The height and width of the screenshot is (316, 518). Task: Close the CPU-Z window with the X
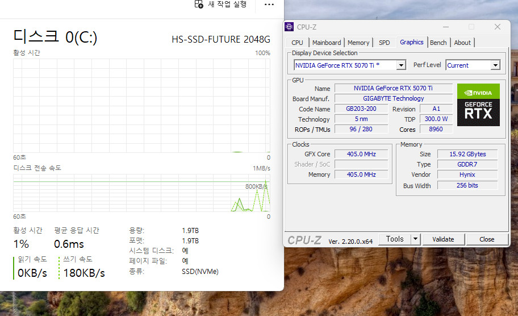click(x=497, y=27)
